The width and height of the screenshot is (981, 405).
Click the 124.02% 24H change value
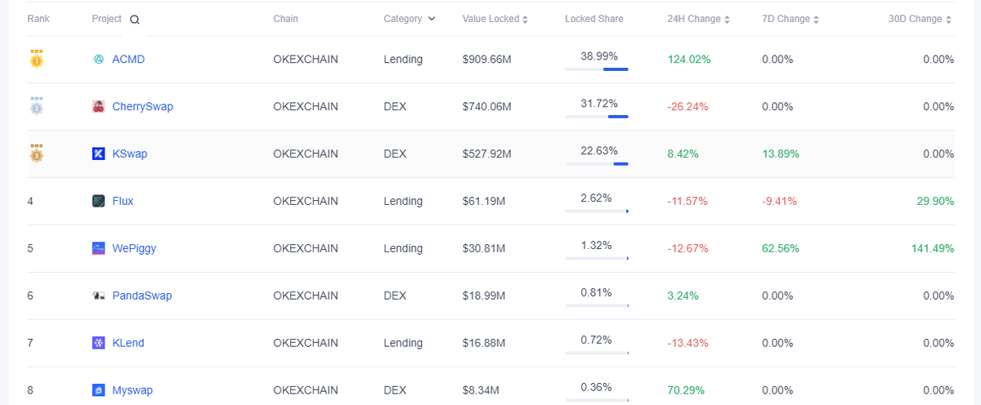click(x=689, y=59)
